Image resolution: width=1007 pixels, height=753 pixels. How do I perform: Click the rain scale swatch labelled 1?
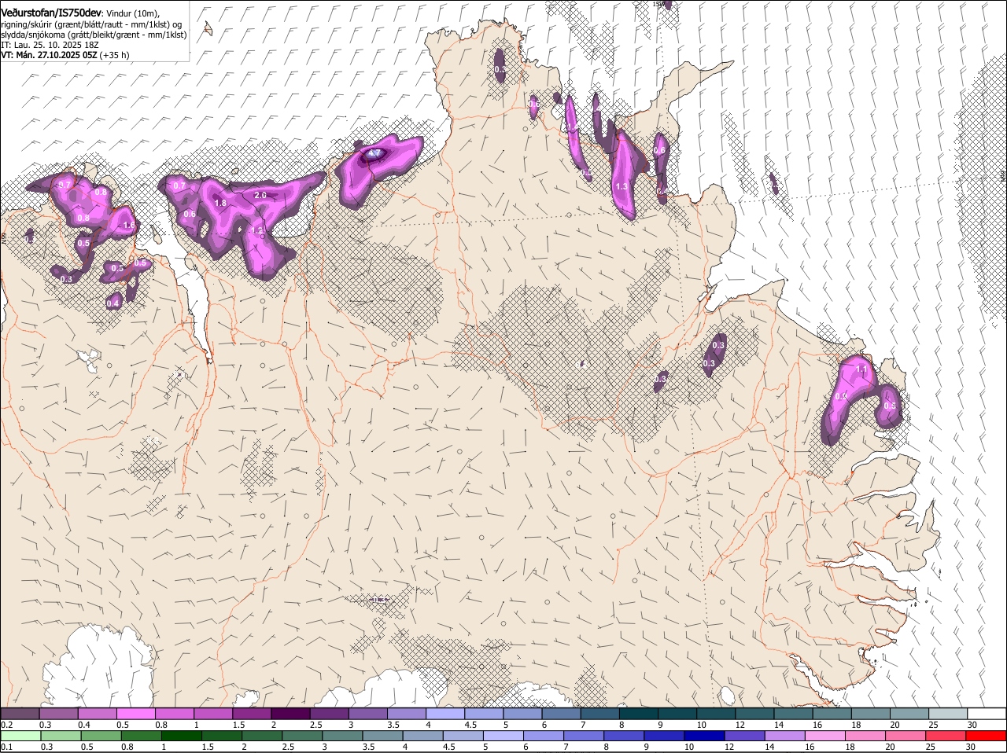tap(182, 736)
